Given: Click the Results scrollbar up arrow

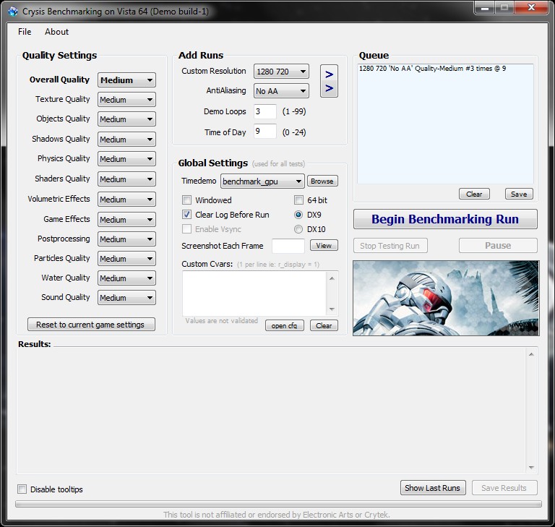Looking at the screenshot, I should (531, 354).
